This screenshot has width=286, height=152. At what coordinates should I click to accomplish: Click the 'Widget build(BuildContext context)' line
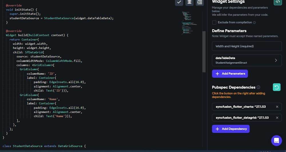pyautogui.click(x=37, y=35)
